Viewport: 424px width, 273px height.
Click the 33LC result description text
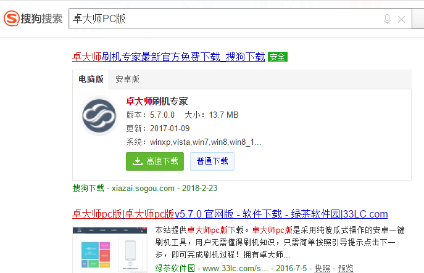point(284,242)
